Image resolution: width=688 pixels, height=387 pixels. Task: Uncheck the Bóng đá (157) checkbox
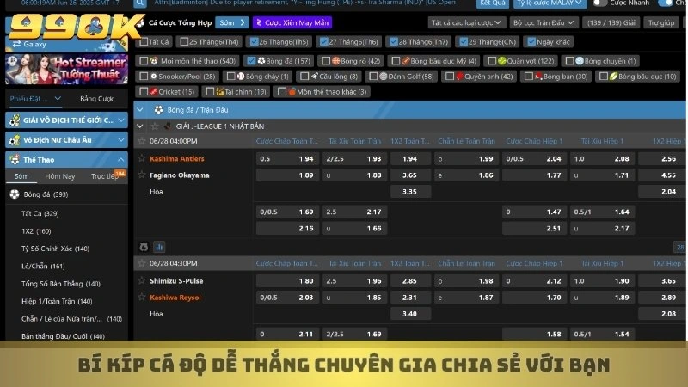tap(250, 61)
